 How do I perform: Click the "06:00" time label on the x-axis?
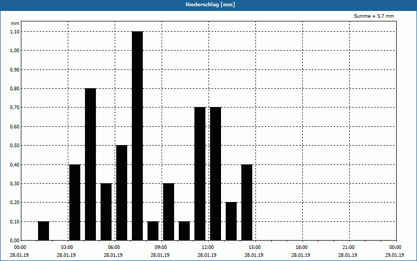114,247
